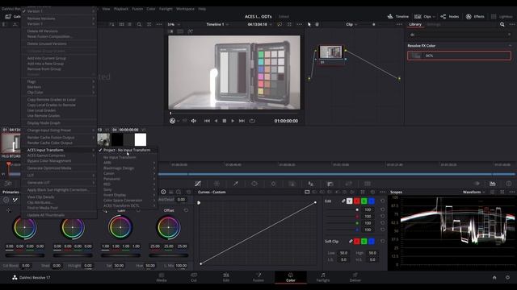This screenshot has width=517, height=290.
Task: Open the Library tab in Effects
Action: 415,24
